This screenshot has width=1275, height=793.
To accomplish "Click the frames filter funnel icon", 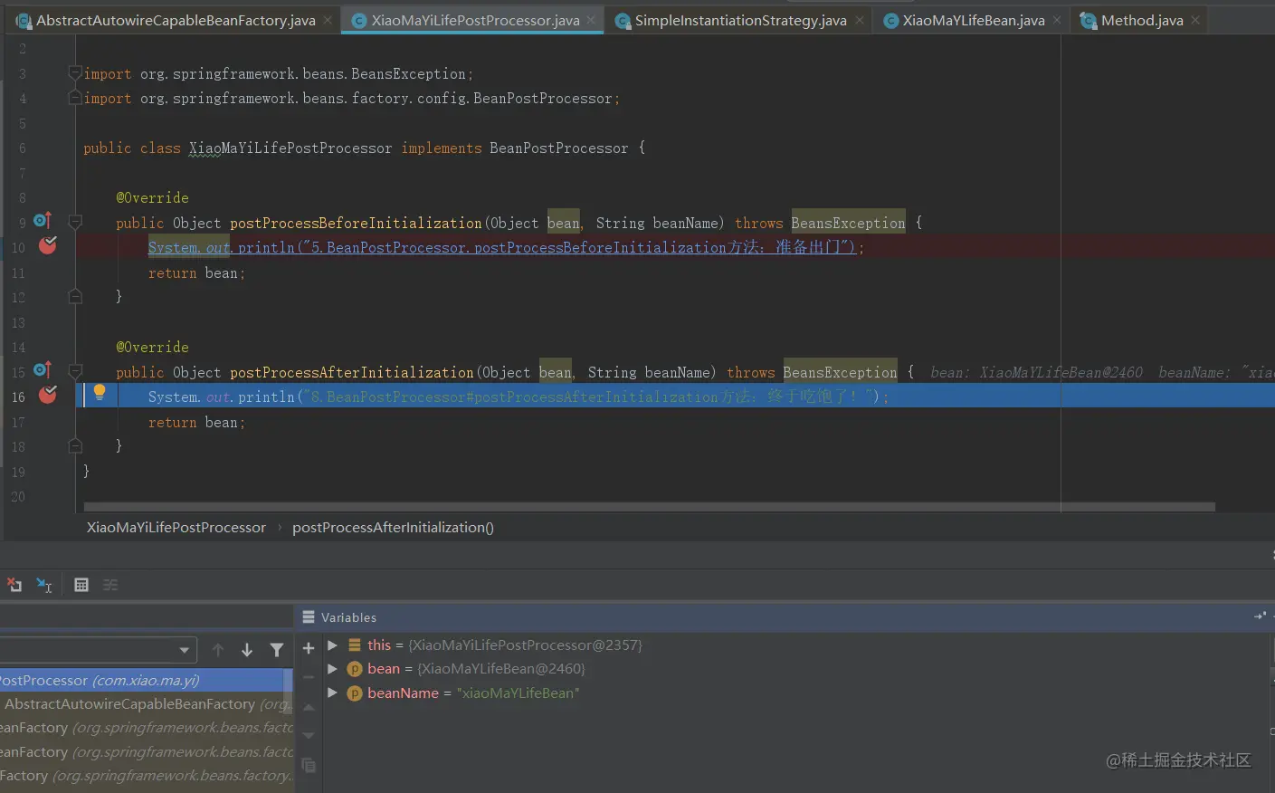I will [277, 650].
